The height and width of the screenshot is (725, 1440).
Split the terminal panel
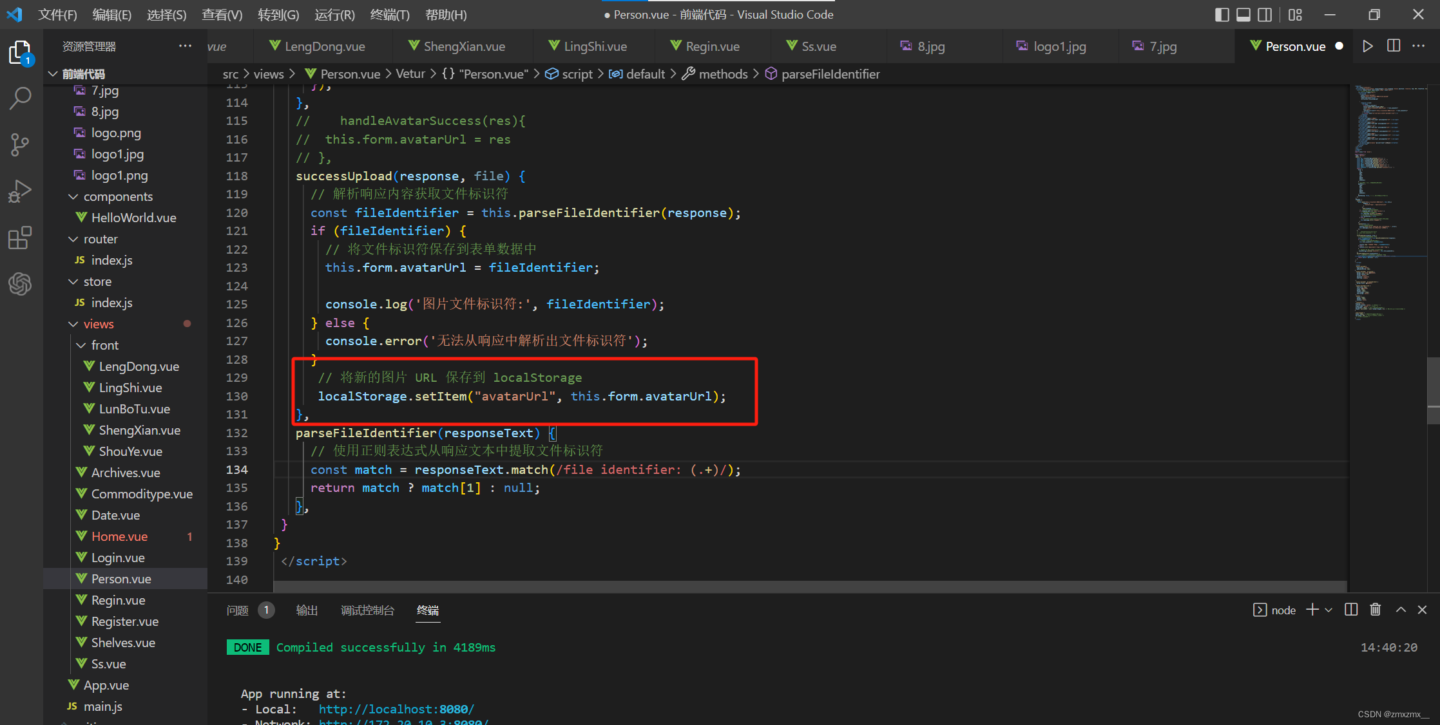1351,610
